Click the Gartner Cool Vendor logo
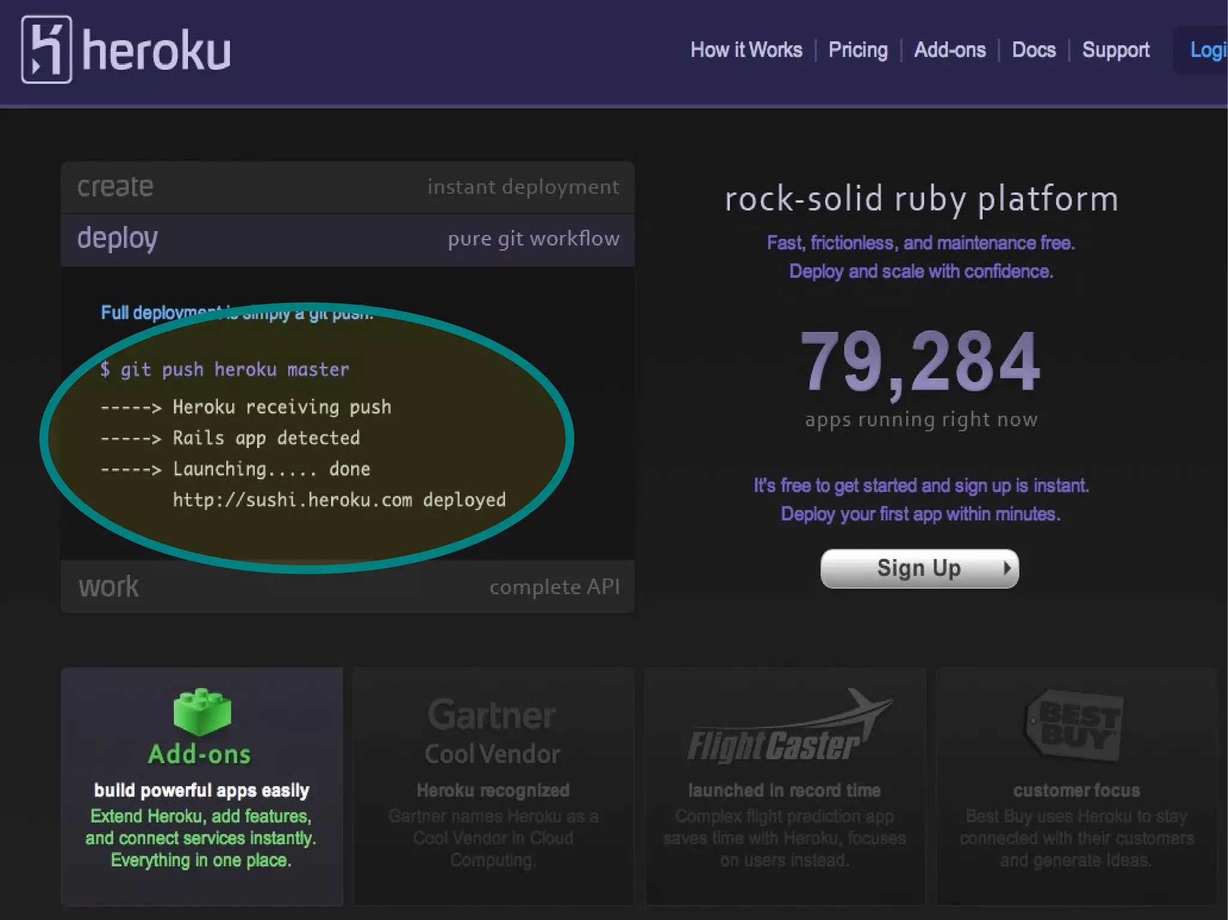This screenshot has height=920, width=1228. [x=492, y=731]
